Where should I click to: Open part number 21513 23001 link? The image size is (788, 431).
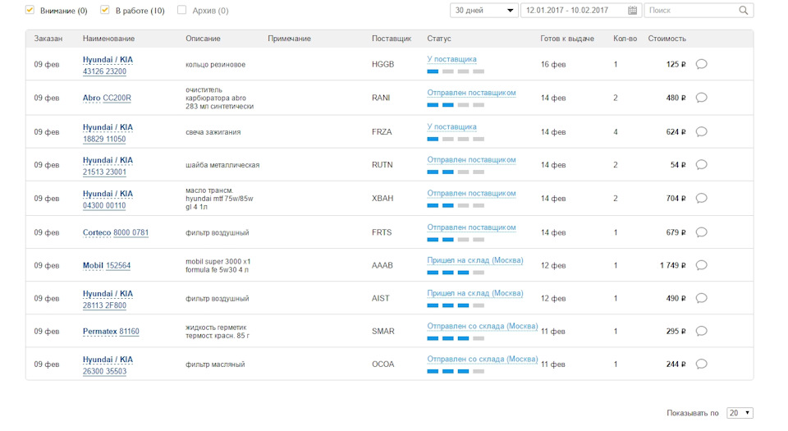[x=104, y=172]
